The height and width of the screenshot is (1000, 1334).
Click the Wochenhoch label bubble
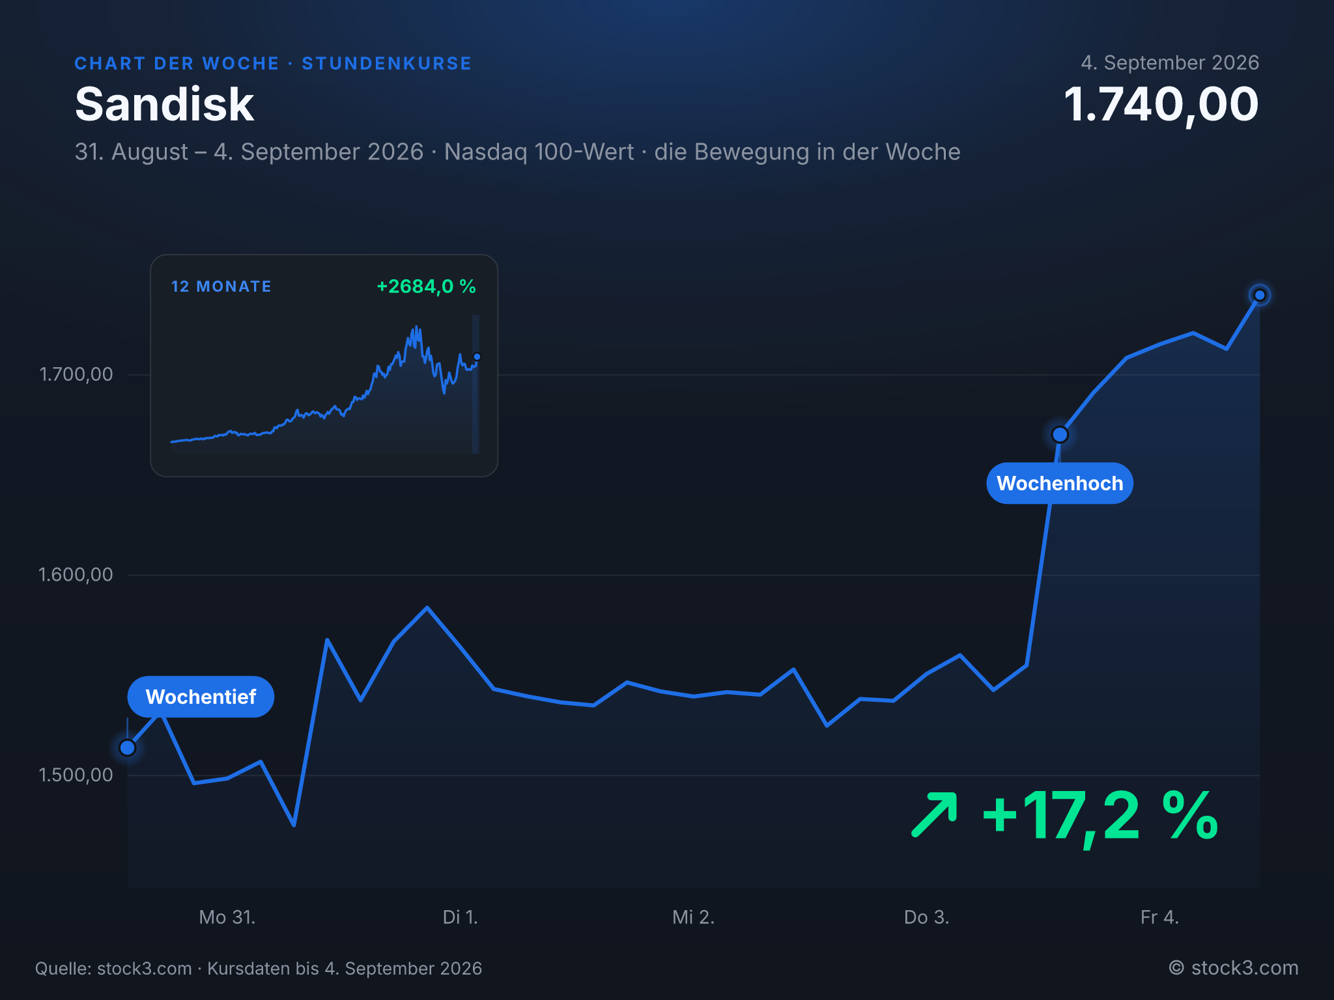[1060, 483]
